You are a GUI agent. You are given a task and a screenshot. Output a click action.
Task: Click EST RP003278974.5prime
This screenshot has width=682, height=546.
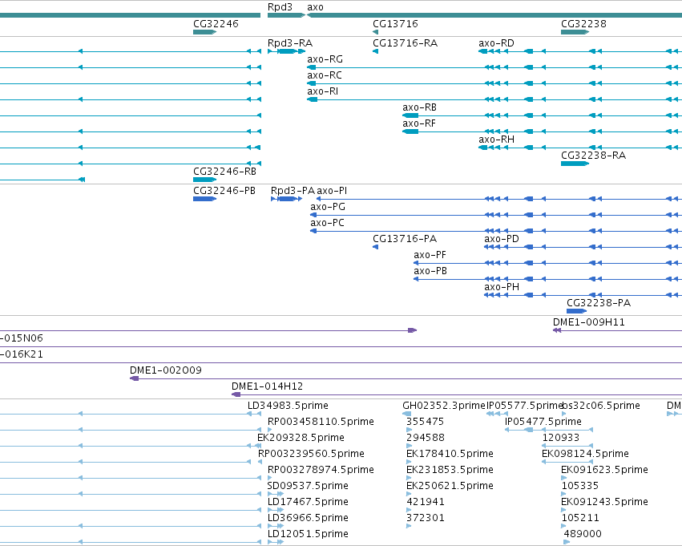click(x=321, y=470)
